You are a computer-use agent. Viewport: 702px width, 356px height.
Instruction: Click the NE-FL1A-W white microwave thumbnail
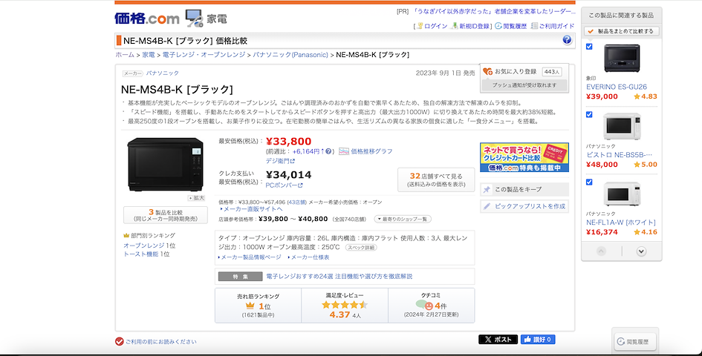pyautogui.click(x=622, y=194)
